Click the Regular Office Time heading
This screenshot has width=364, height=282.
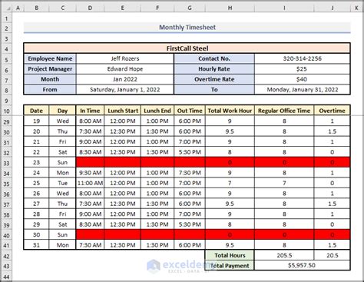click(x=284, y=111)
